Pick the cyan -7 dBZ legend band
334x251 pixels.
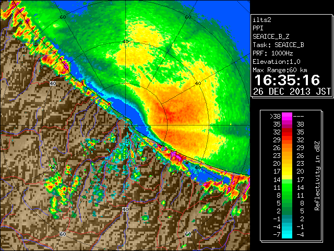(287, 234)
